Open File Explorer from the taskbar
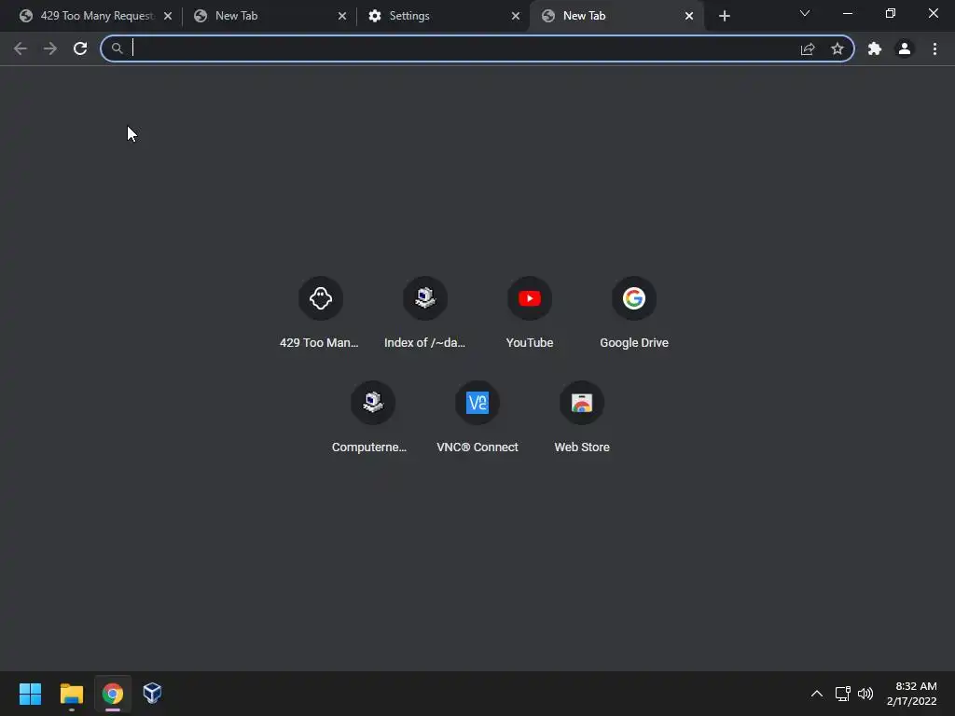 pos(71,694)
